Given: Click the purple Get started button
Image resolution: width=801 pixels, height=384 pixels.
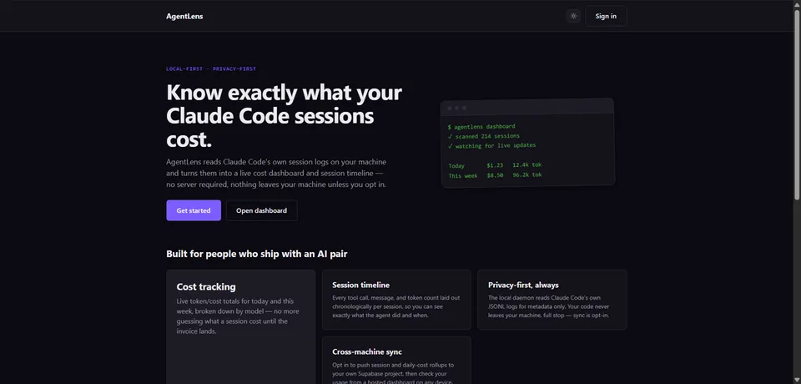Looking at the screenshot, I should point(194,210).
